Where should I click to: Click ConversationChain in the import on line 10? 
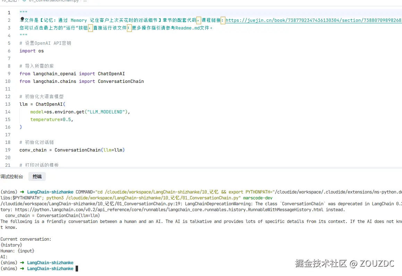coord(121,81)
